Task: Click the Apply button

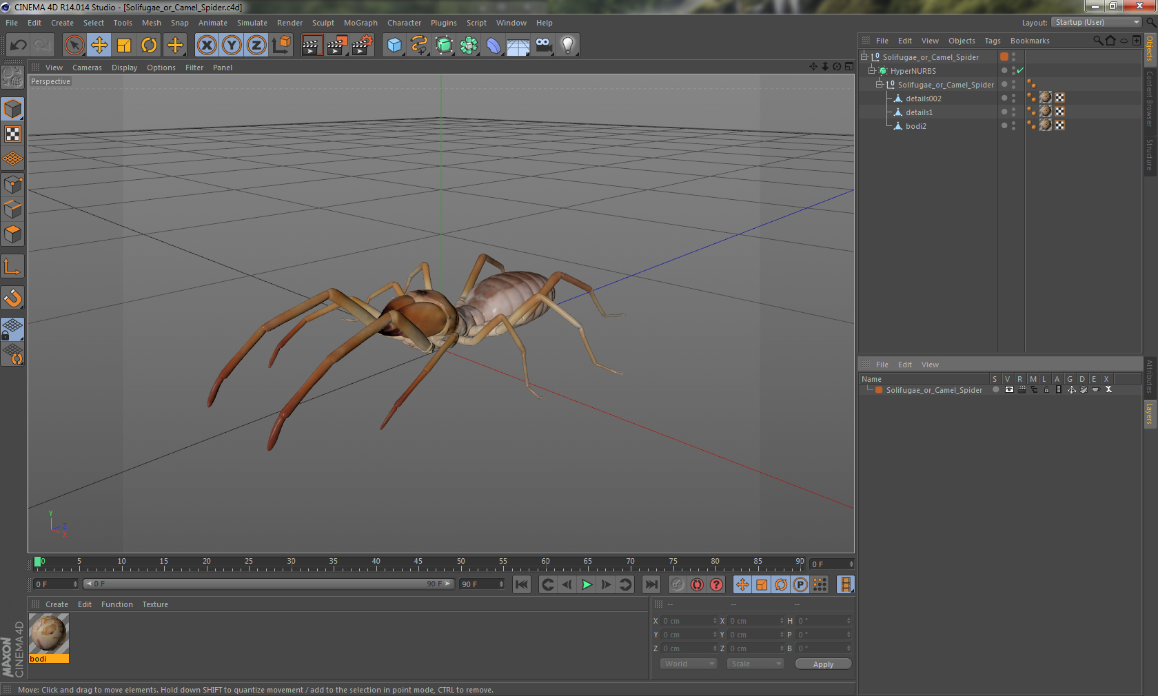Action: (x=823, y=664)
